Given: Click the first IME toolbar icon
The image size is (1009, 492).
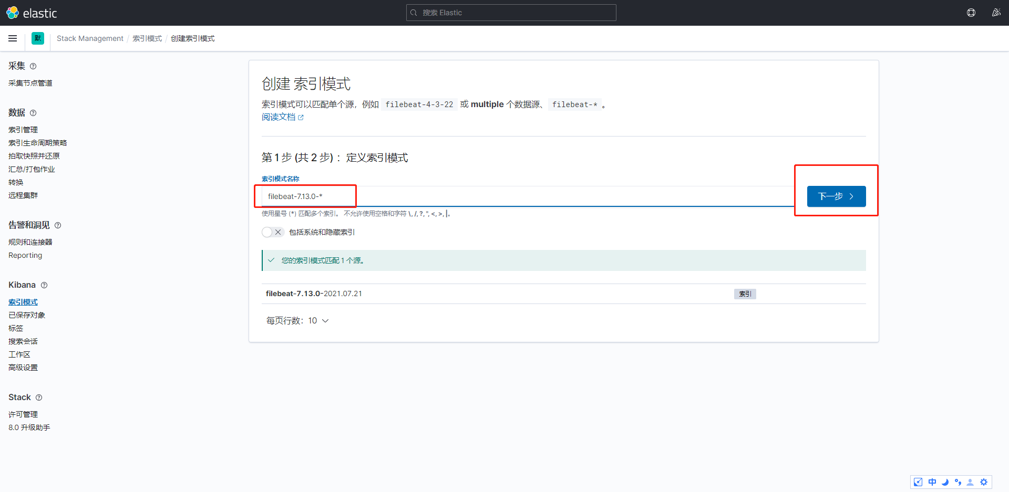Looking at the screenshot, I should [x=918, y=482].
